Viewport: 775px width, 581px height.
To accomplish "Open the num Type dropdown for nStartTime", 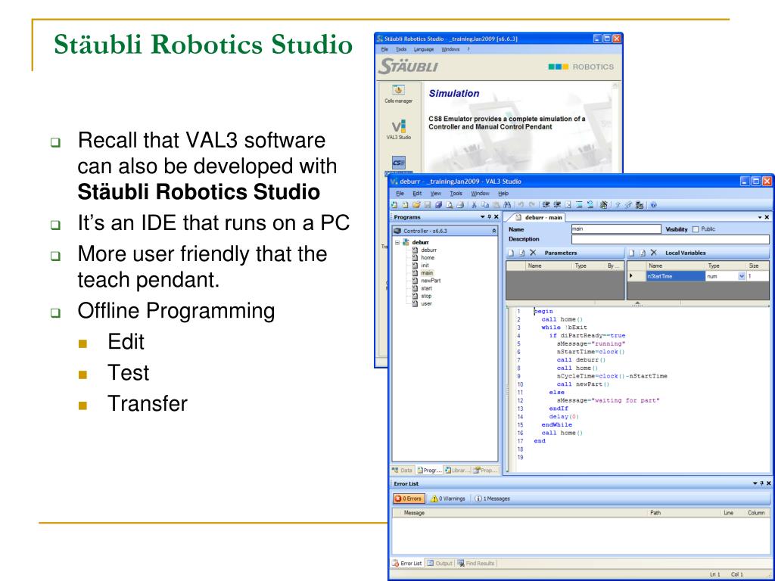I will point(742,276).
